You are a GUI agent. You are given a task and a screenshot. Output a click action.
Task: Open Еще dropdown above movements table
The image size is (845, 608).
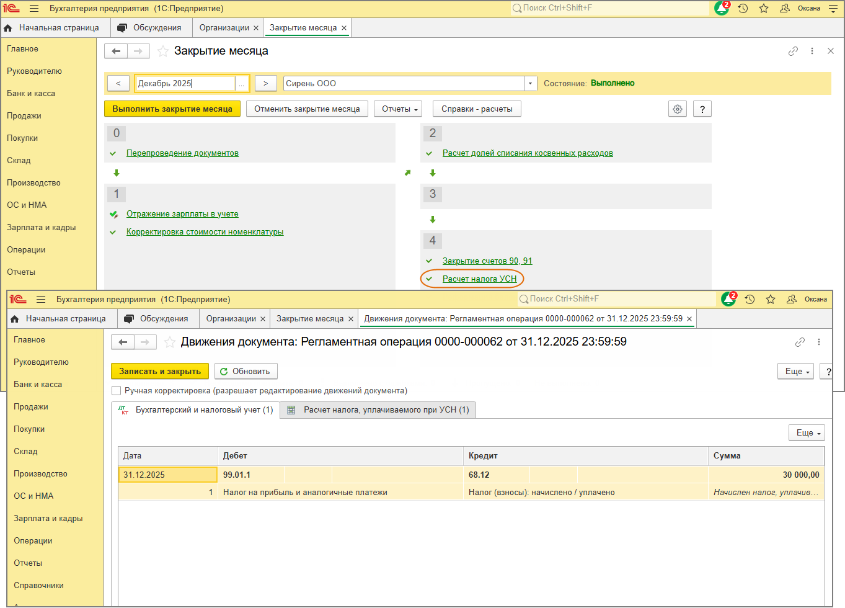click(807, 432)
